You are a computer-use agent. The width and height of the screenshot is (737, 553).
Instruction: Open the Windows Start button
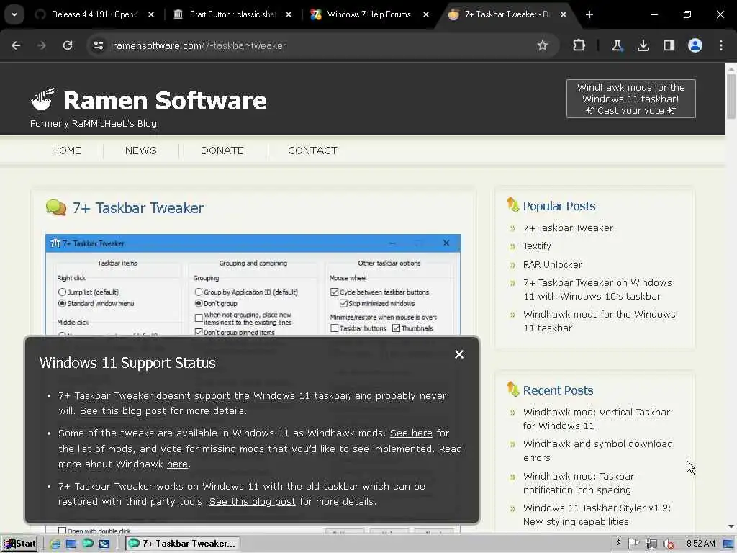(19, 544)
